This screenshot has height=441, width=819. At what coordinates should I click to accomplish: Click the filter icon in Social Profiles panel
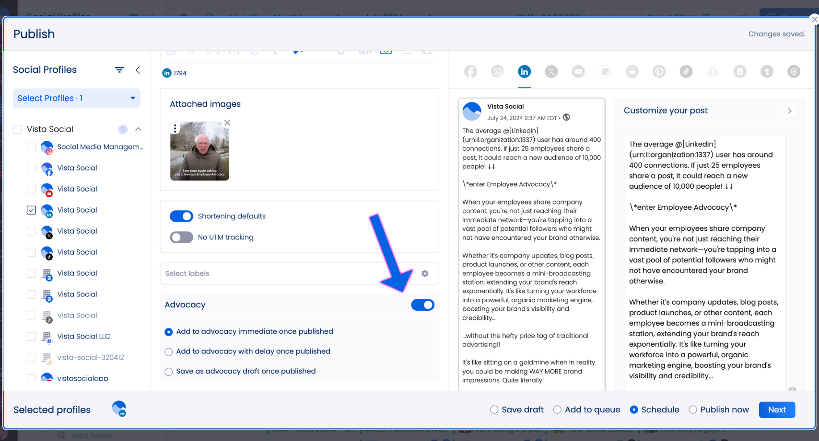click(x=119, y=69)
